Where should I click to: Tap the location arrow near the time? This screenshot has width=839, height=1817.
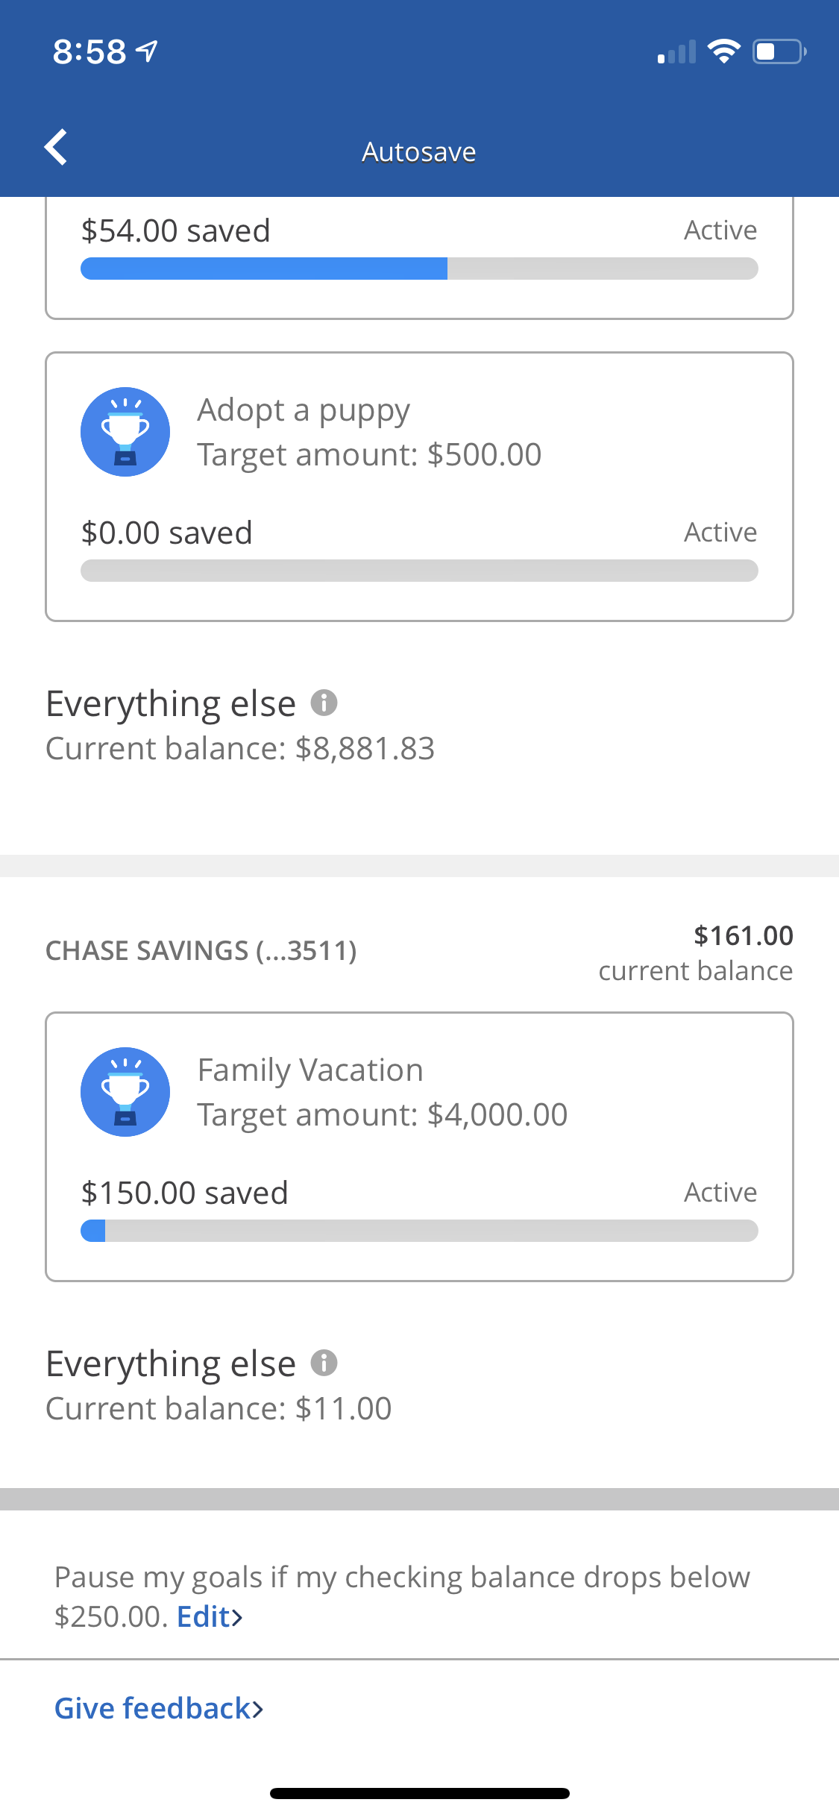(148, 51)
